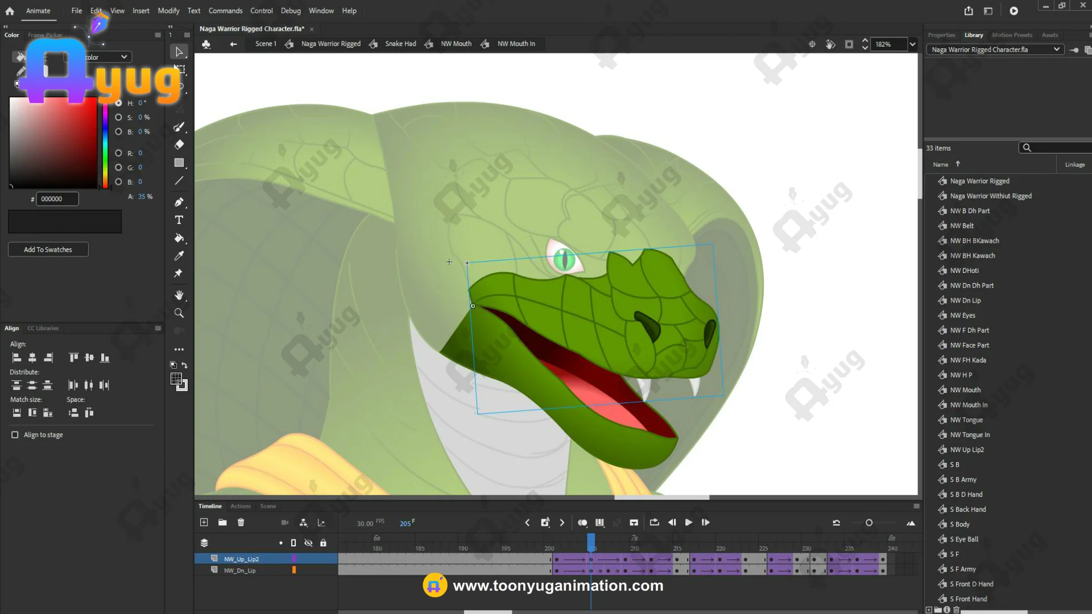Click the Delete layer trash icon
The image size is (1092, 614).
241,522
